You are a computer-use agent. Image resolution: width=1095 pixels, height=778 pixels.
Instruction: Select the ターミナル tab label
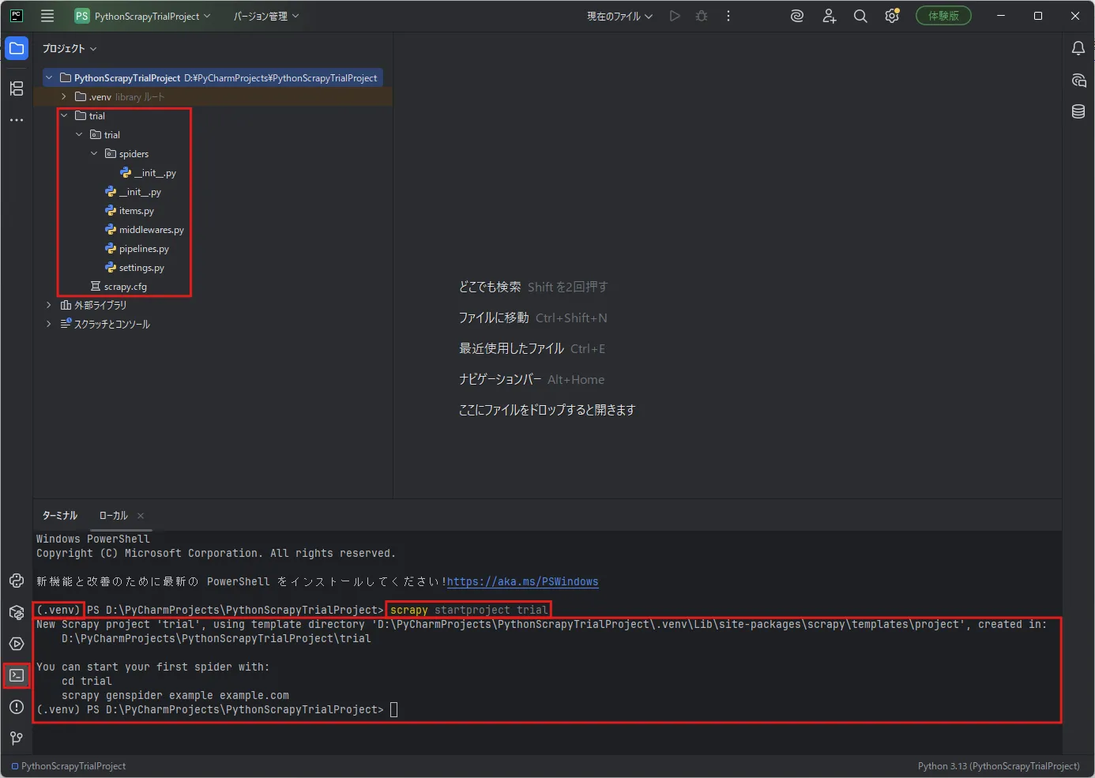(60, 516)
